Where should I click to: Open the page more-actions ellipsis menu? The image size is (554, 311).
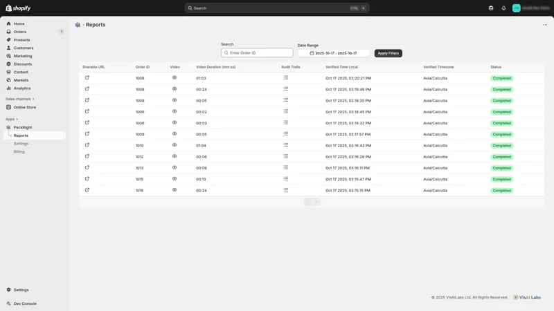click(545, 25)
